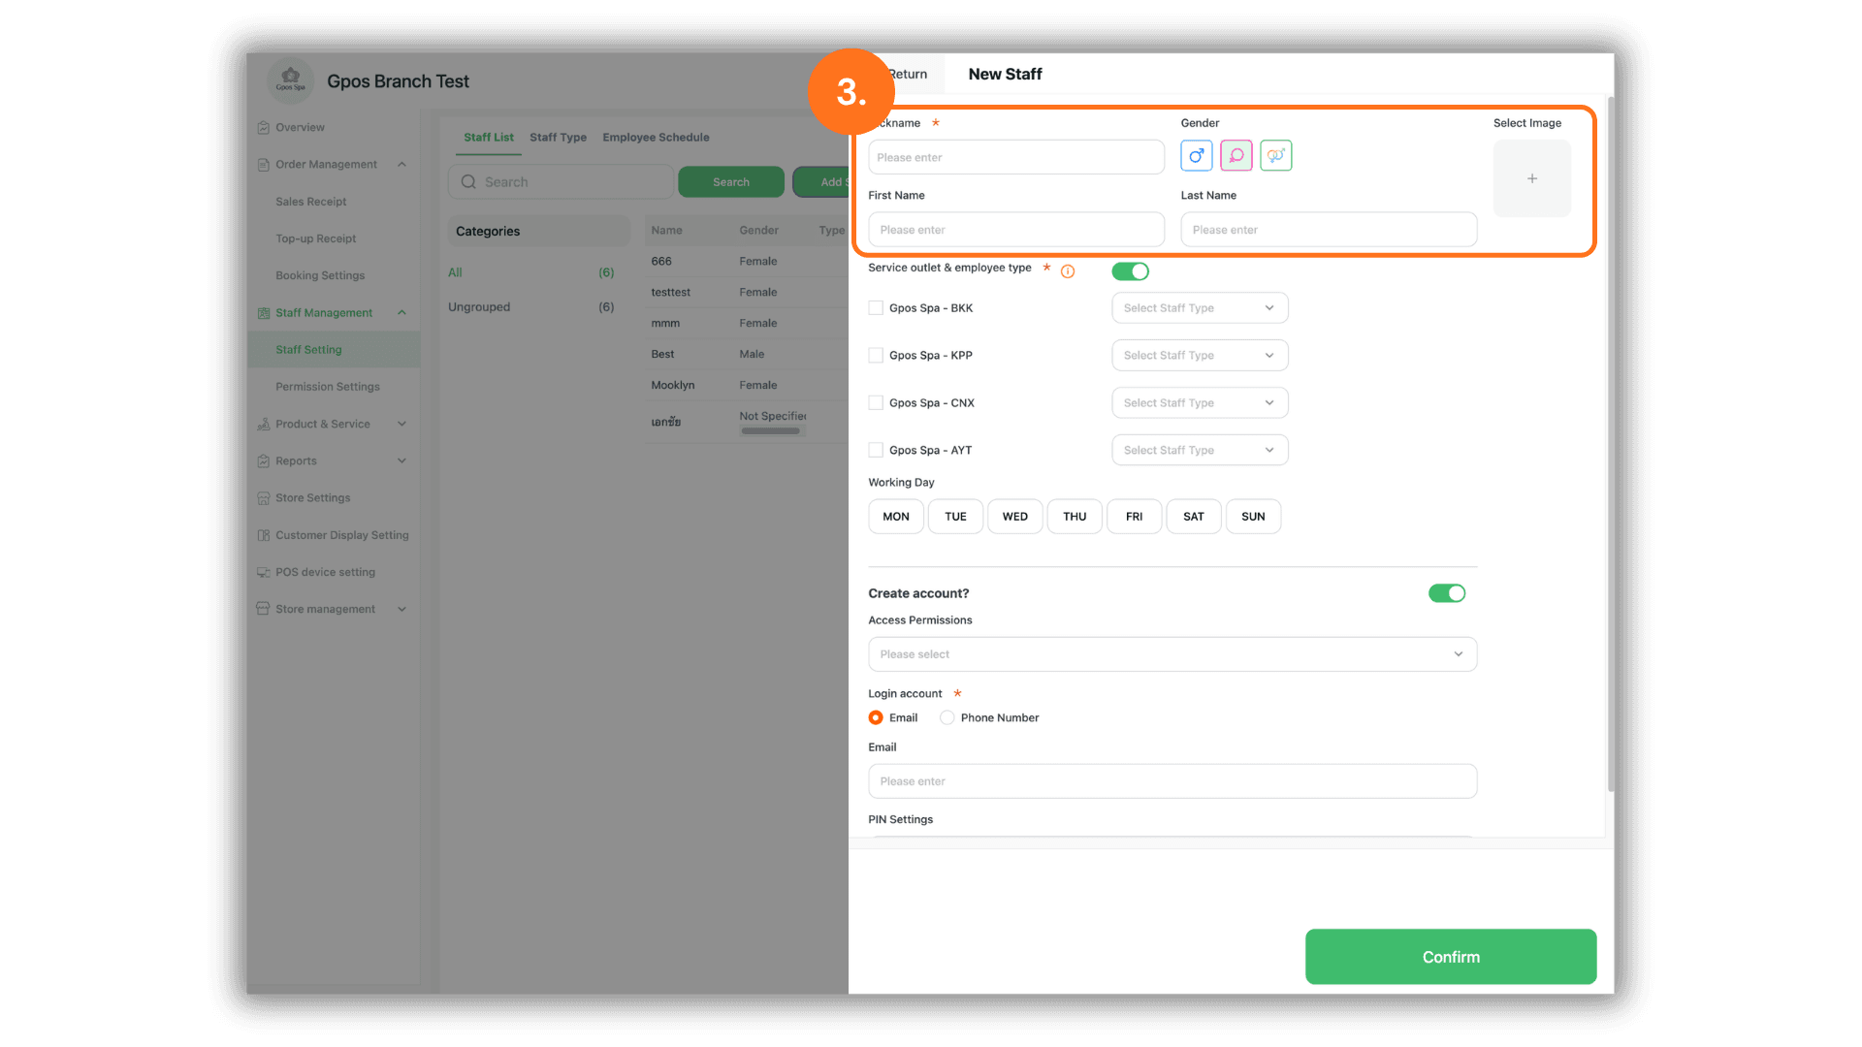Click the plus to select staff image

1531,178
